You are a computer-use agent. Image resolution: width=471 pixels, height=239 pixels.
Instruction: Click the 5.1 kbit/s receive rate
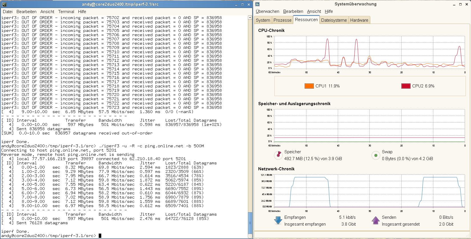click(x=347, y=217)
